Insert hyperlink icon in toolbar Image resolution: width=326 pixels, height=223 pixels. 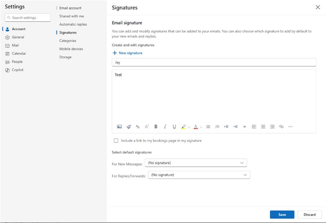pos(281,127)
